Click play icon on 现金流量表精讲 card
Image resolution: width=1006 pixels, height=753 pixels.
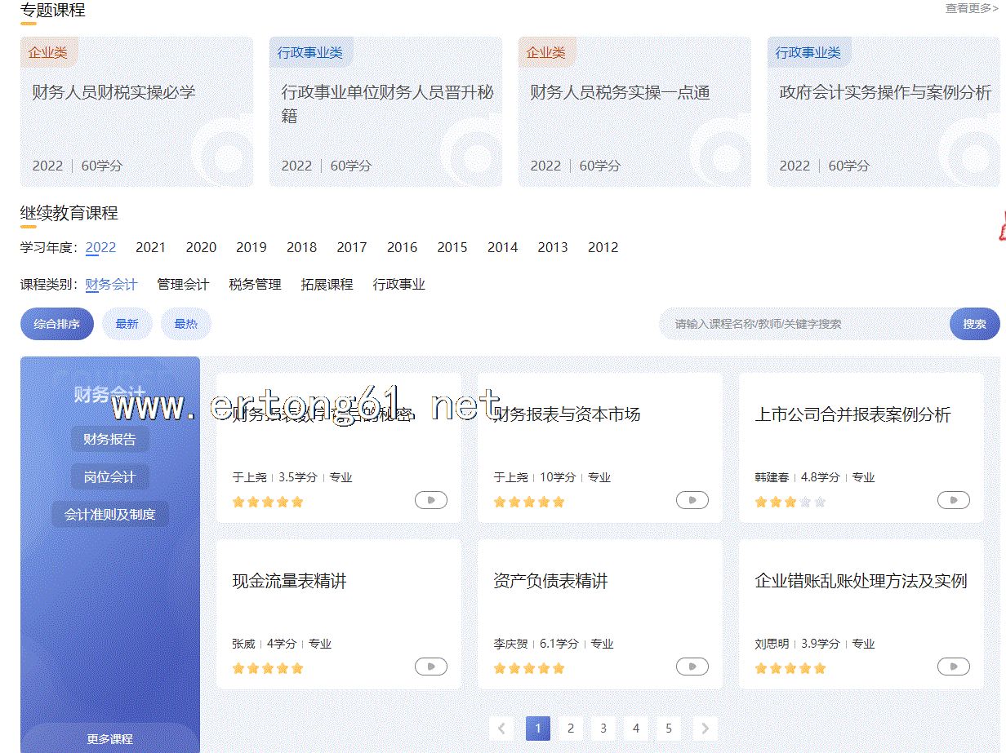[x=430, y=667]
